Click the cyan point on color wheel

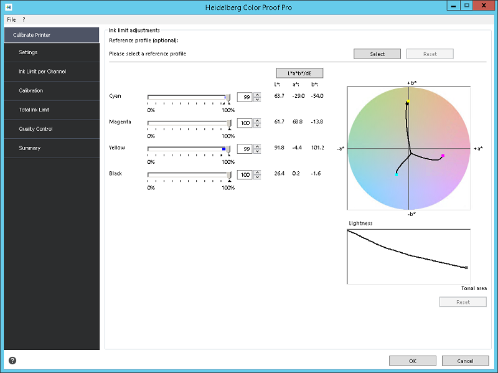397,174
